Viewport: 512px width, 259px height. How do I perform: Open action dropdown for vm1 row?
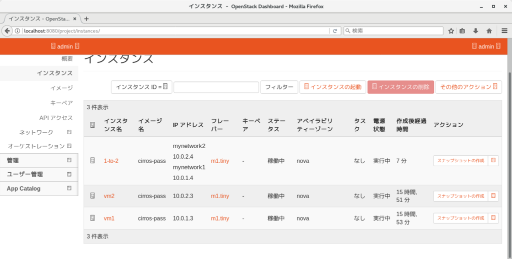pos(493,218)
